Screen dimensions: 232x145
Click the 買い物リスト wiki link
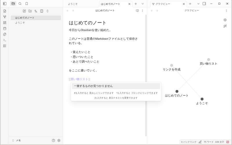pos(79,79)
